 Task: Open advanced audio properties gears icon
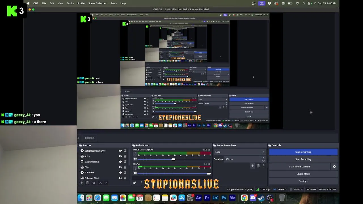[x=135, y=183]
